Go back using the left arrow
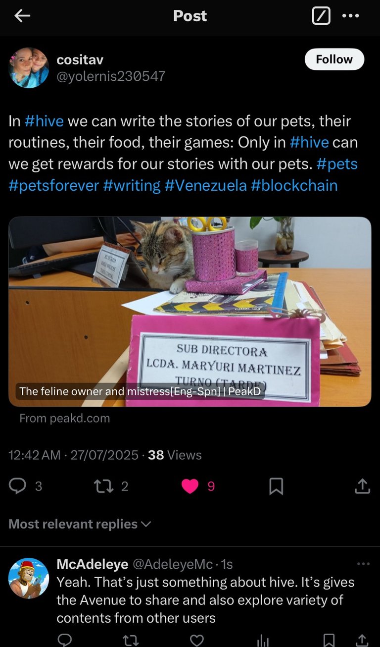 point(22,16)
